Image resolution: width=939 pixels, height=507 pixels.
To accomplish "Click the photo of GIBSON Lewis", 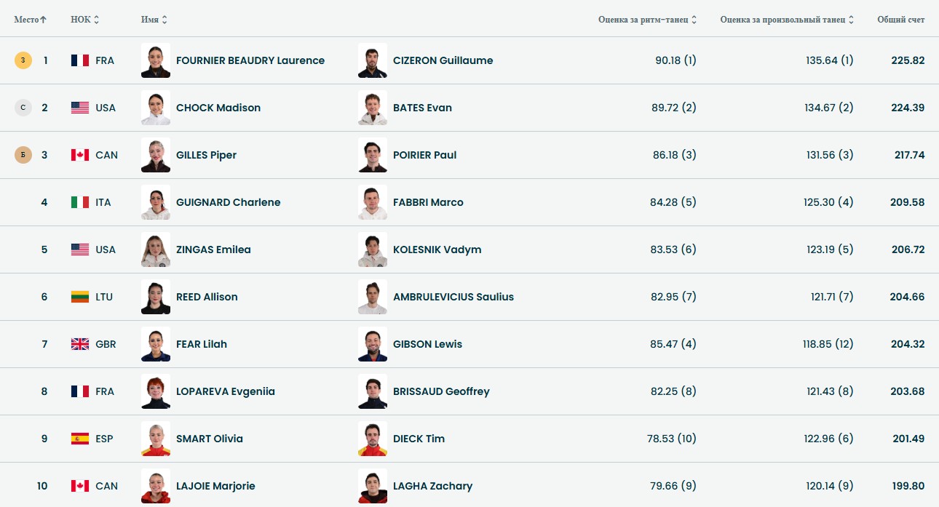I will pos(373,344).
